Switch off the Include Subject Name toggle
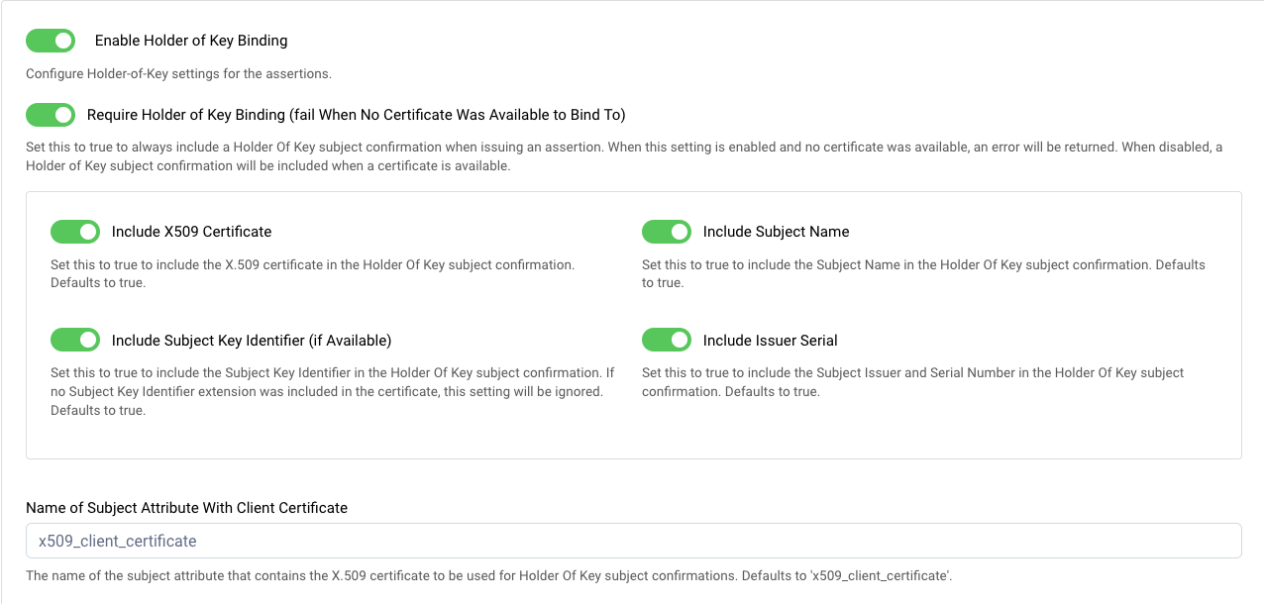The height and width of the screenshot is (604, 1264). point(667,232)
